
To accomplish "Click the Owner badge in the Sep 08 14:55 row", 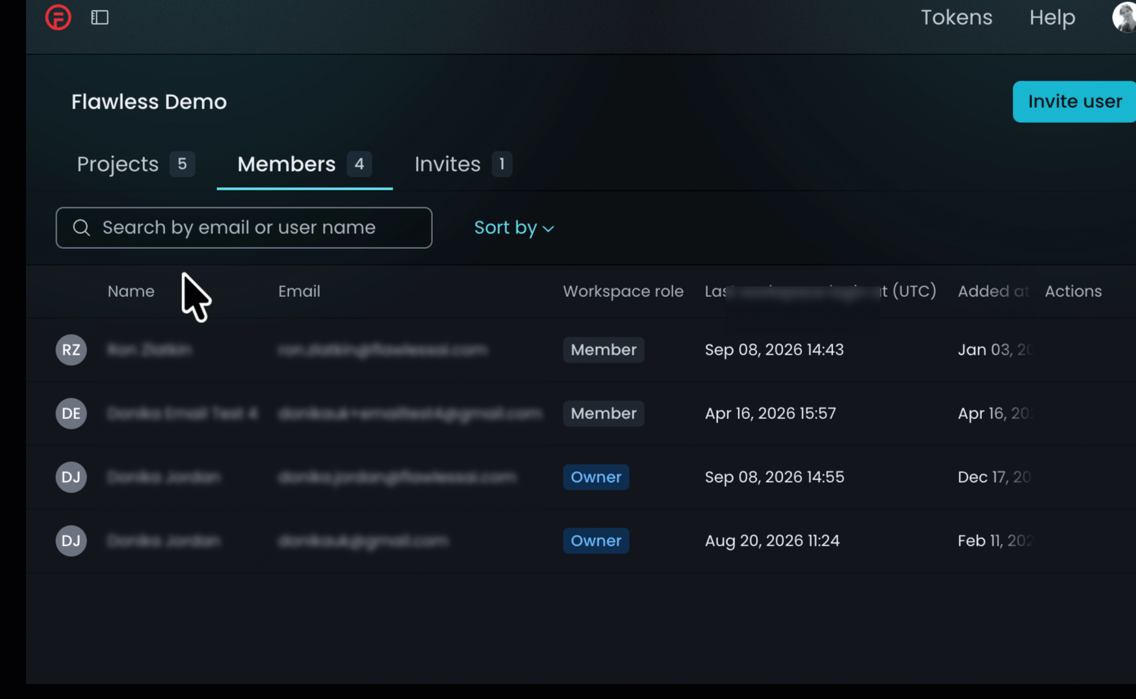I will 596,477.
